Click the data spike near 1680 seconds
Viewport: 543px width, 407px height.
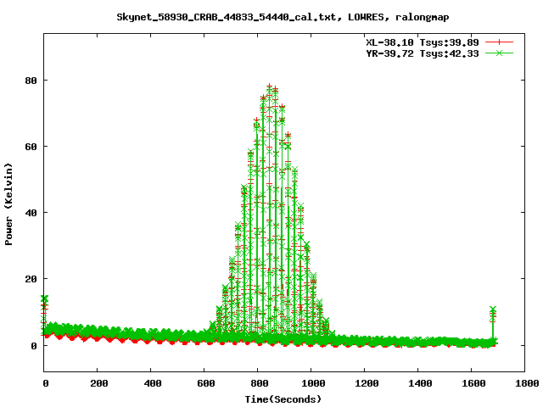pos(493,324)
